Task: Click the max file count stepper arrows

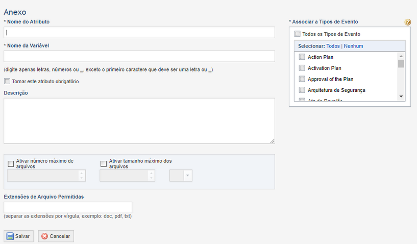Action: coord(82,176)
